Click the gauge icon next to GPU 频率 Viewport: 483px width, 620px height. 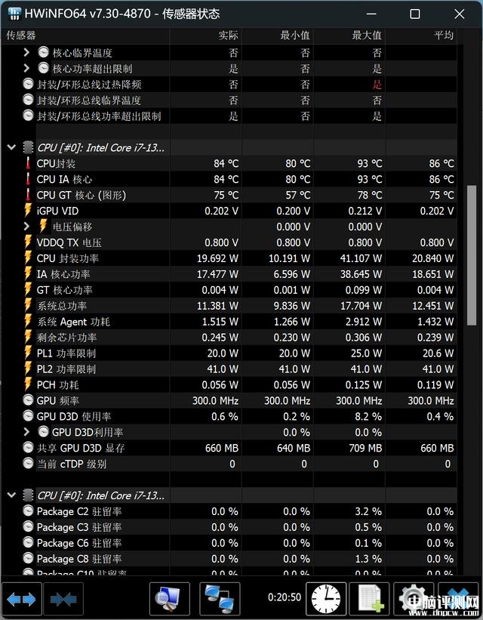[28, 400]
